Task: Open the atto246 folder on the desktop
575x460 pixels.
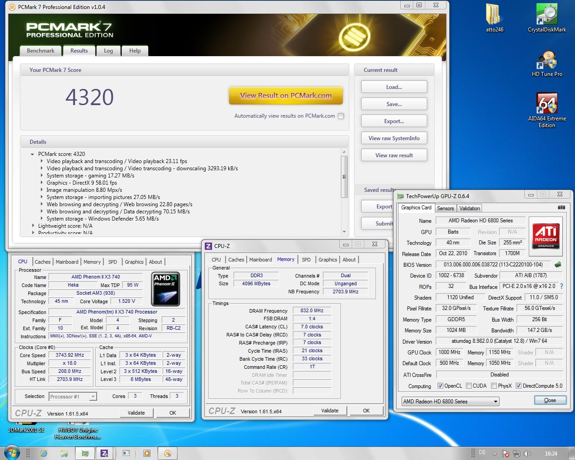Action: [495, 18]
